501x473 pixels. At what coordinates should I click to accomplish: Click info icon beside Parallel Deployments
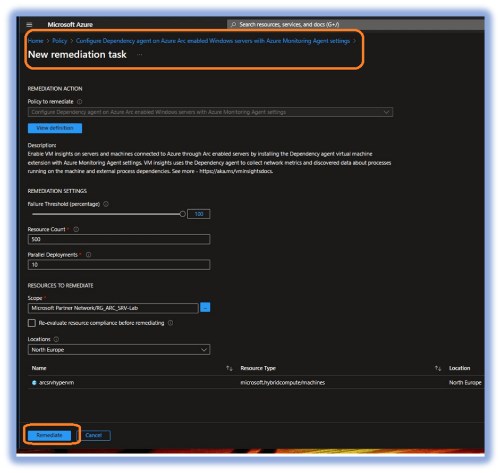click(x=88, y=255)
